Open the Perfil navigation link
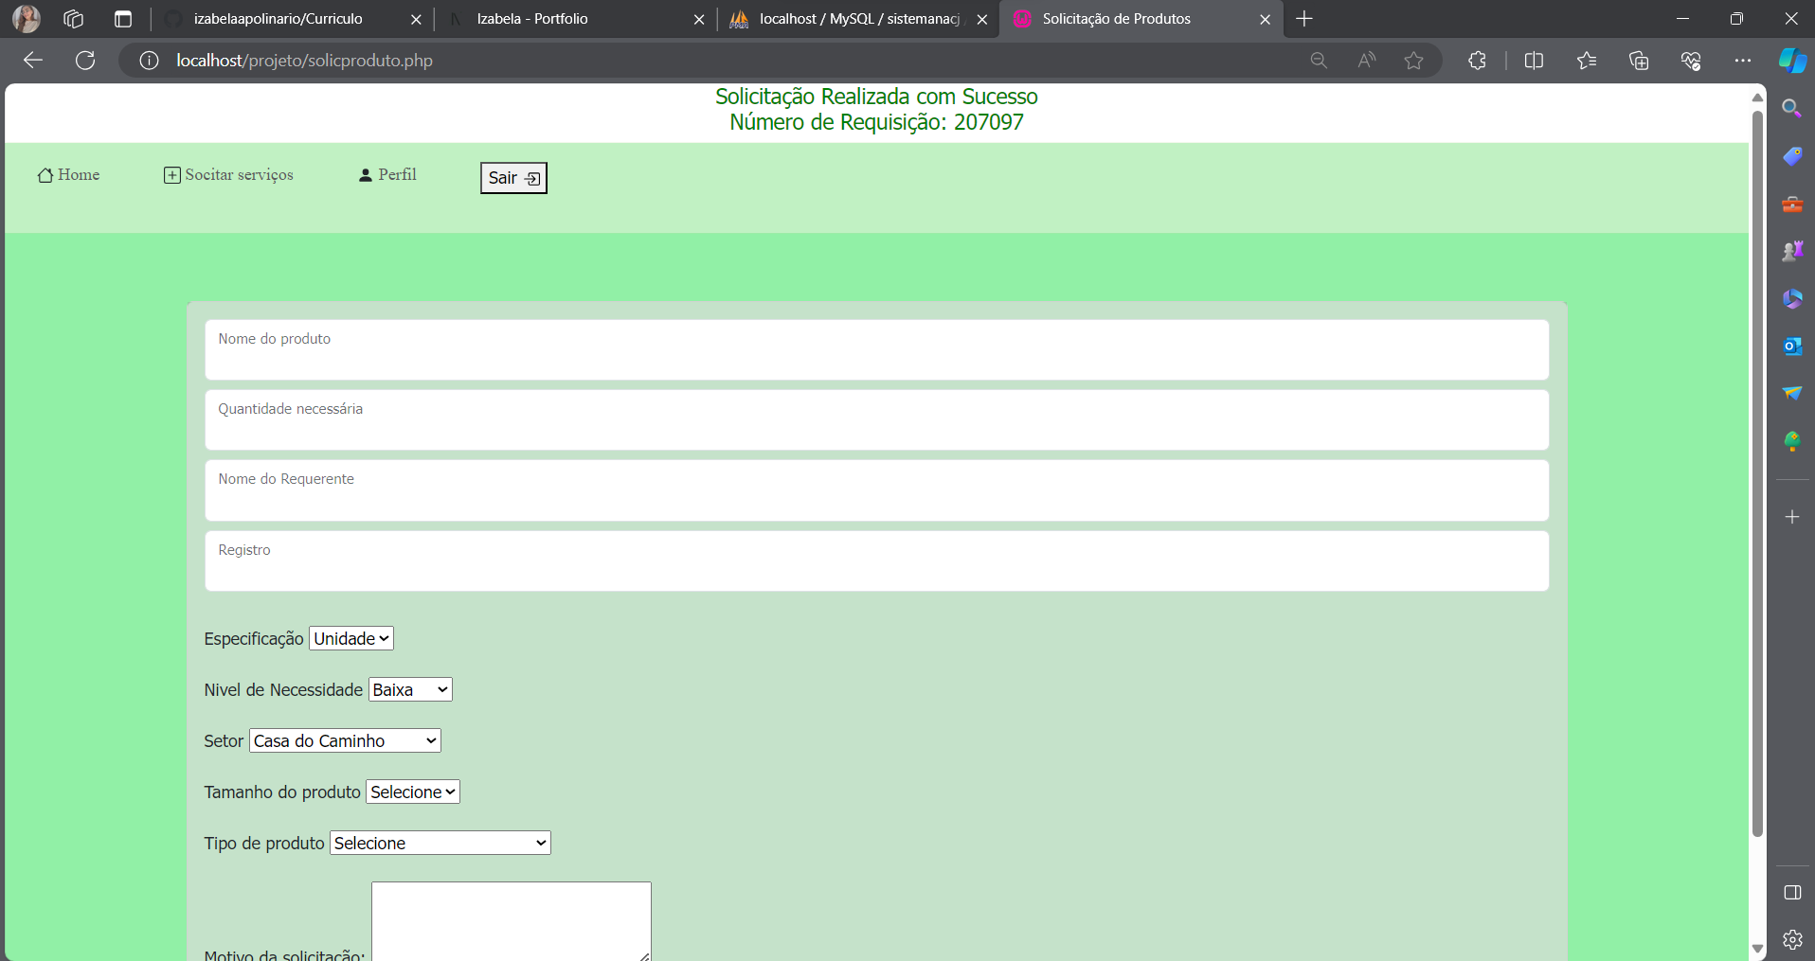 coord(387,175)
